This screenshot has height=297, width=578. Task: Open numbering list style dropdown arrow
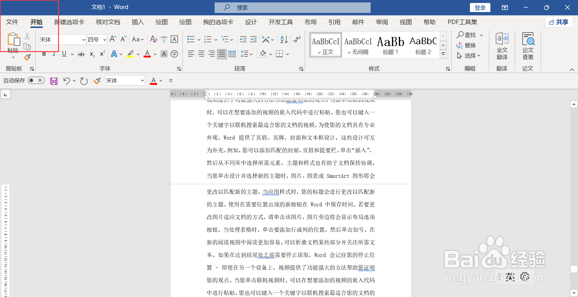tap(216, 39)
